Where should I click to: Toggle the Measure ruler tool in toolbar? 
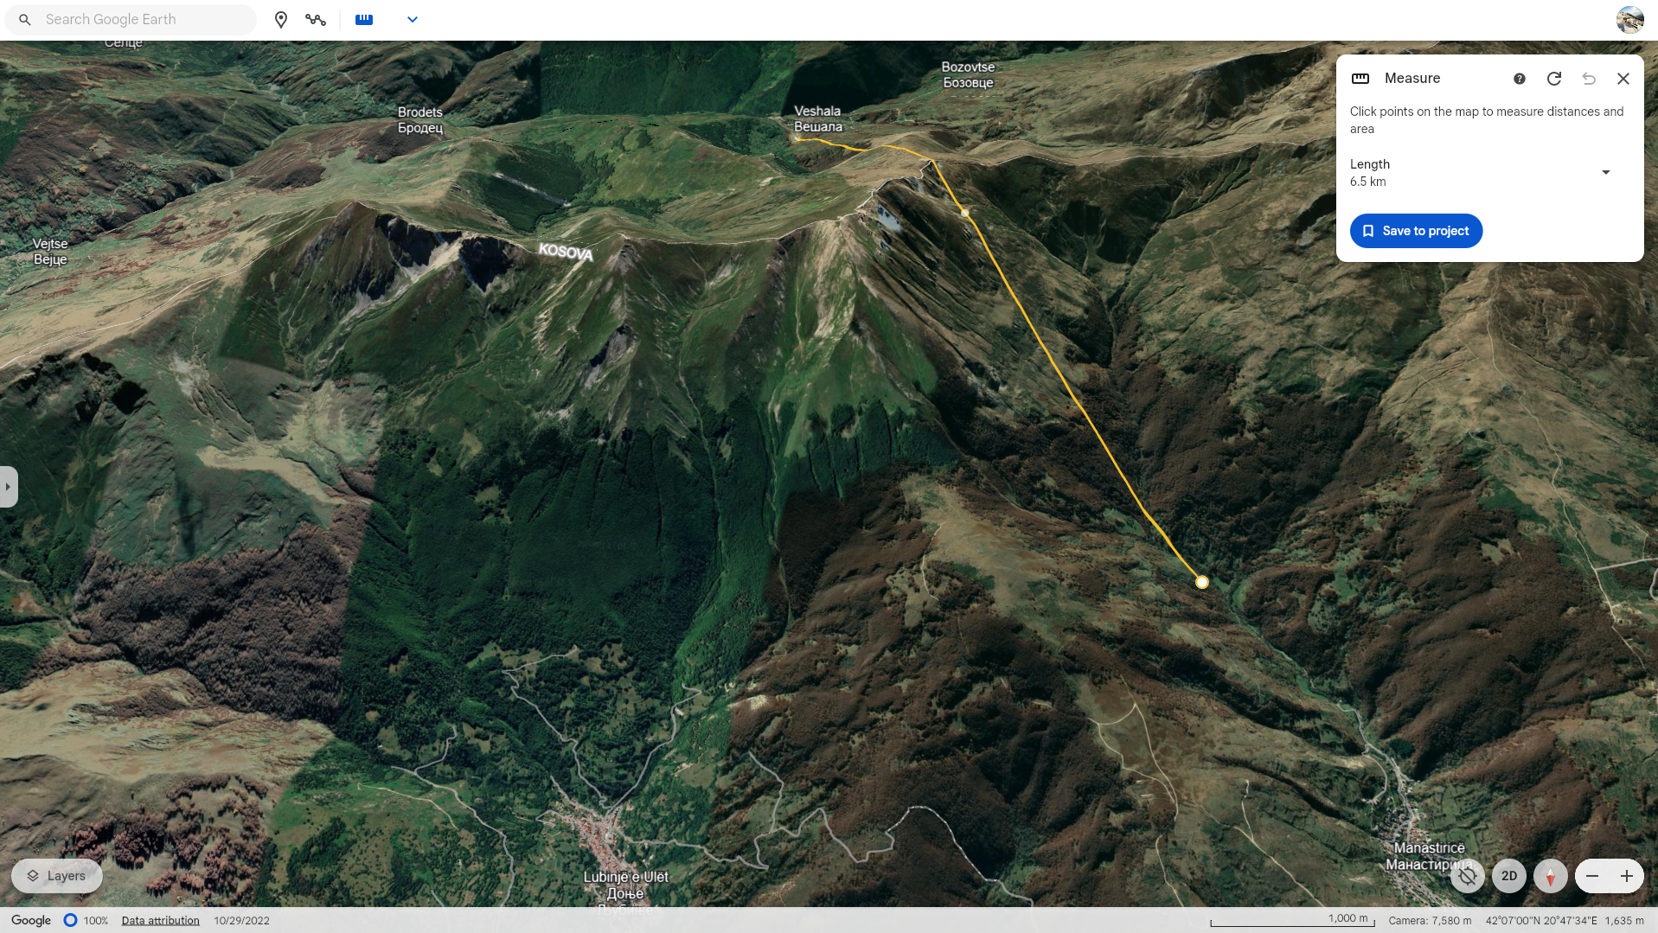(x=364, y=19)
